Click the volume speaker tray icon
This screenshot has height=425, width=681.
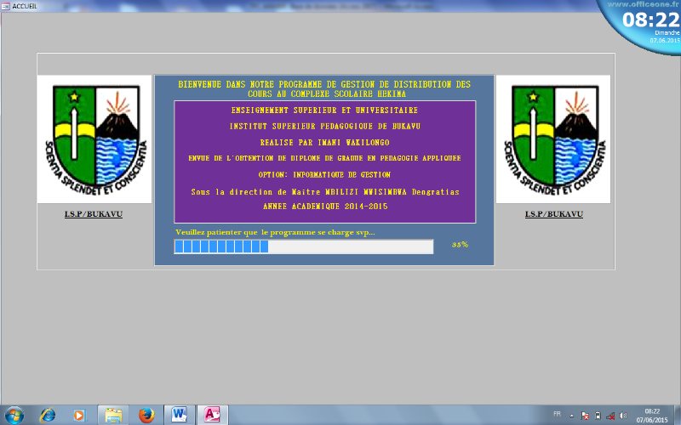coord(623,416)
